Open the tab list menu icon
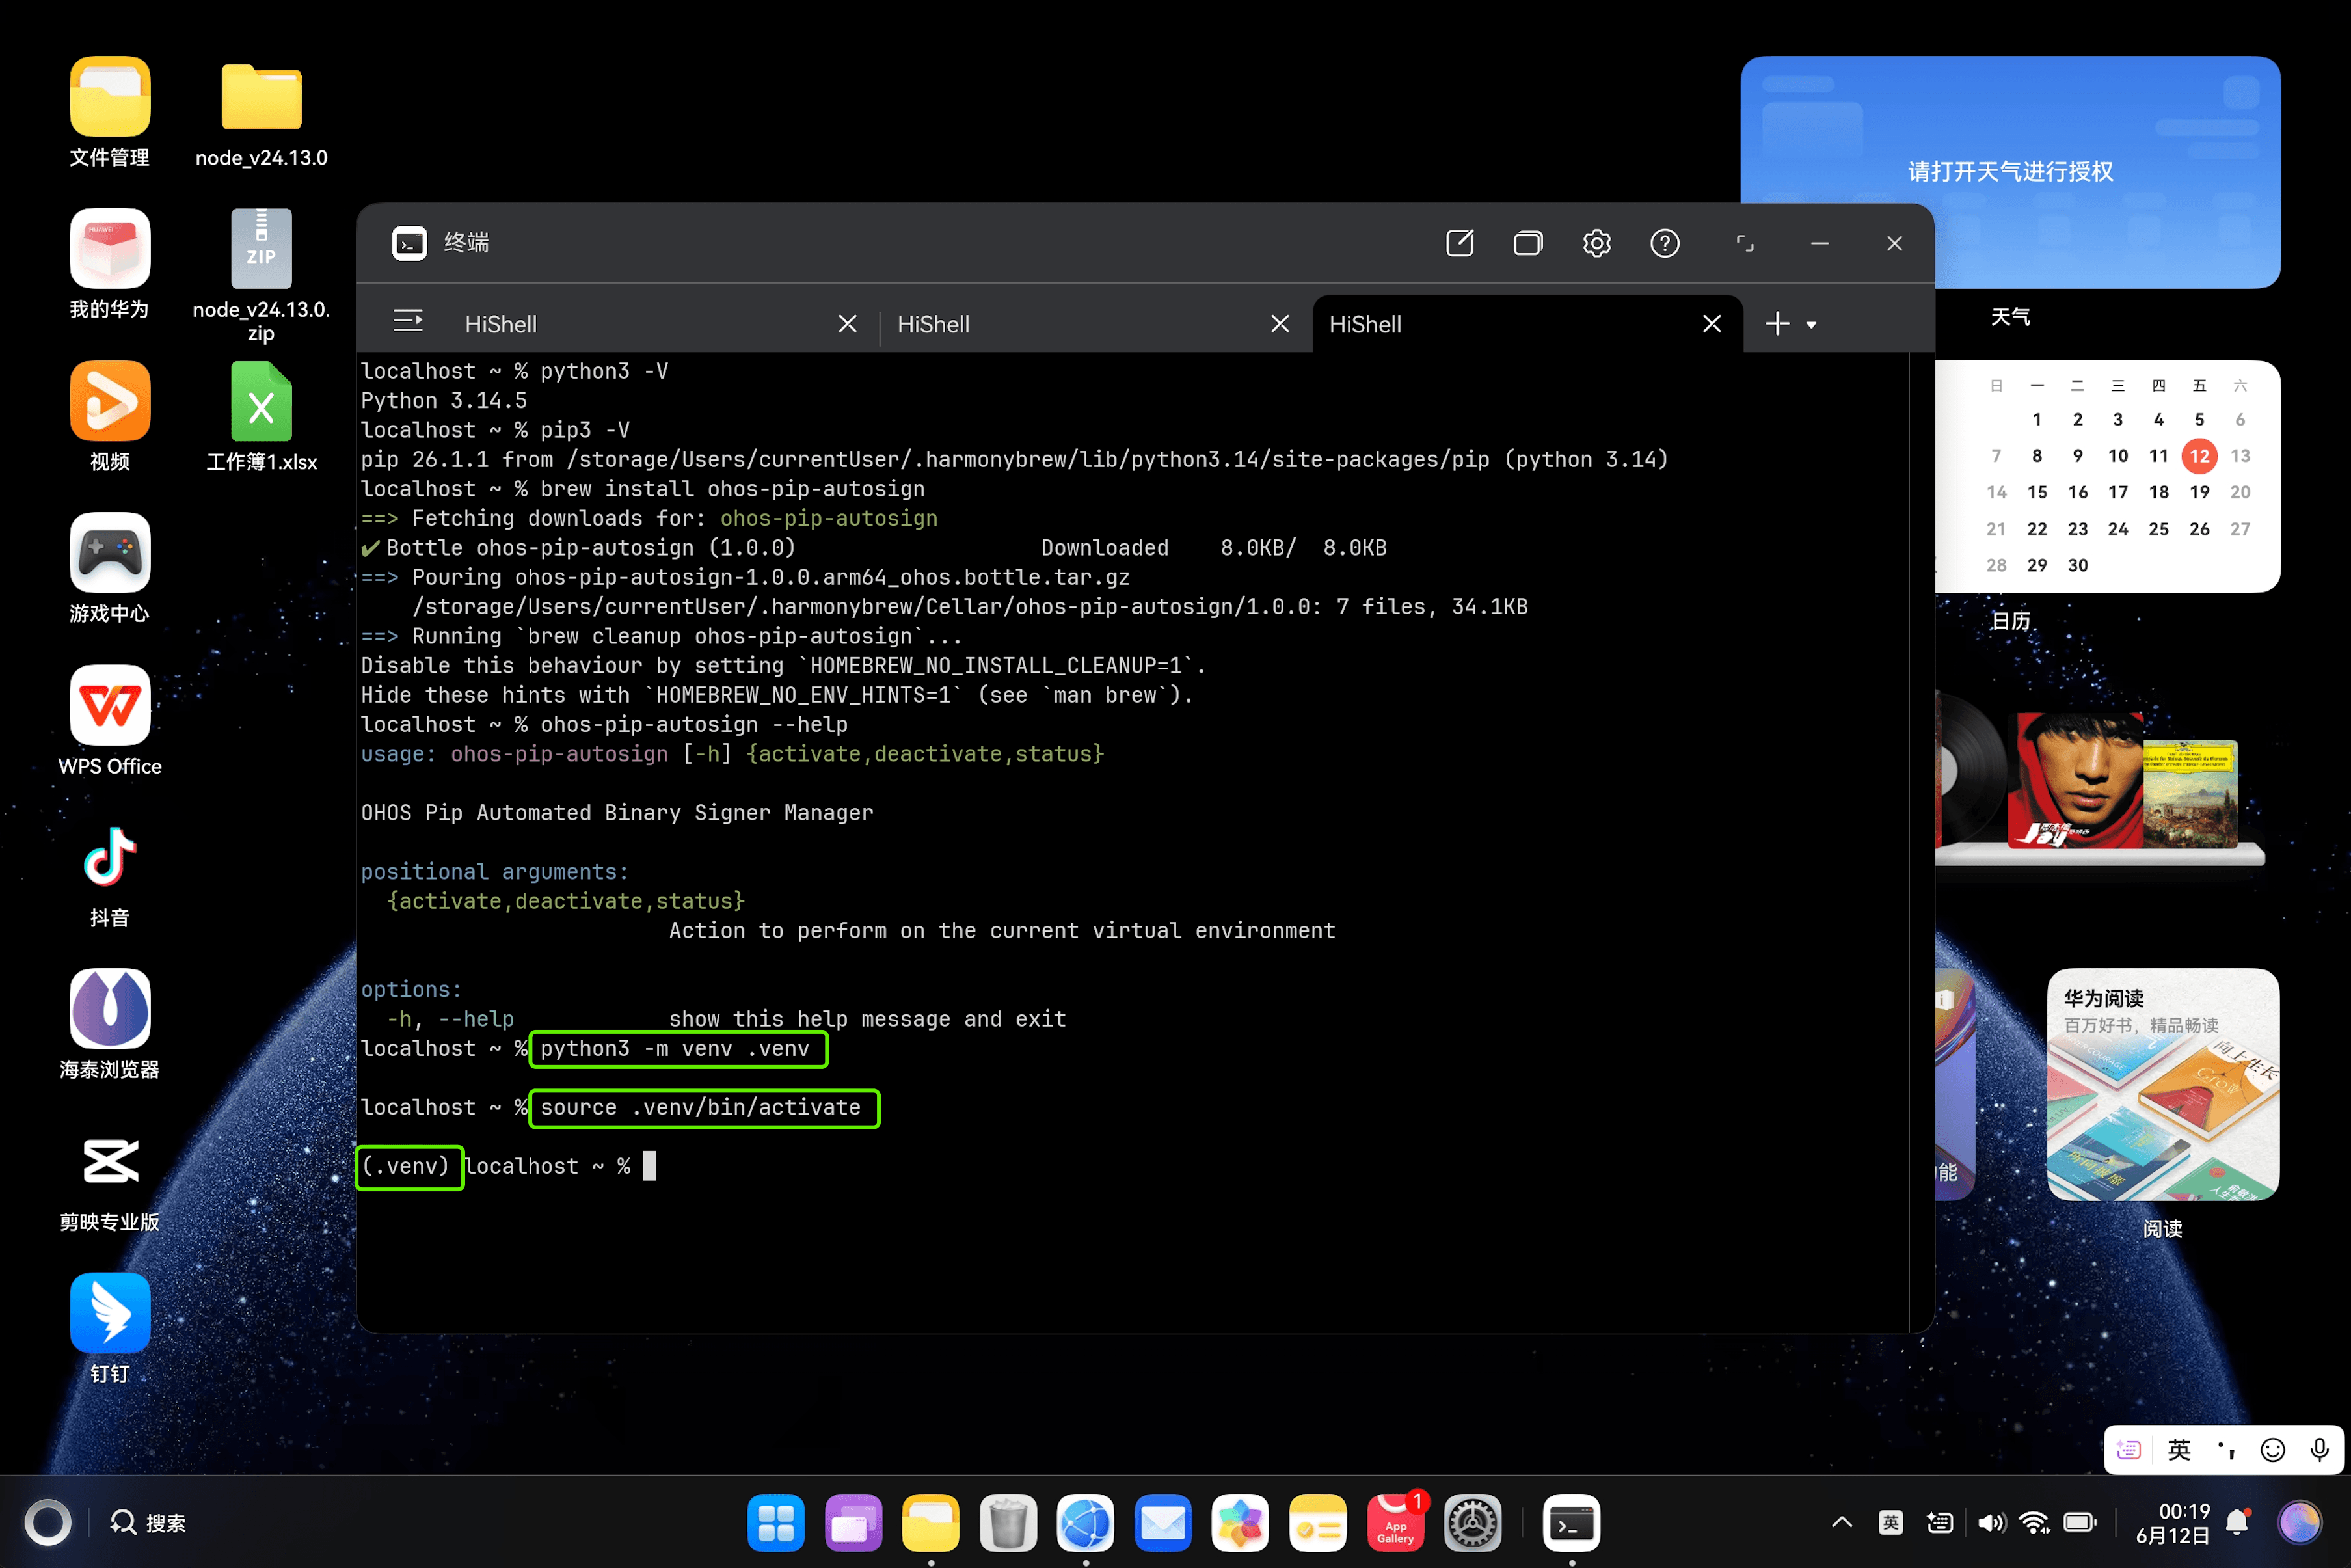The height and width of the screenshot is (1568, 2351). (x=408, y=321)
